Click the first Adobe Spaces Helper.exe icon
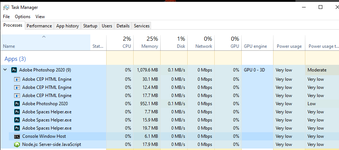This screenshot has height=150, width=339. [x=17, y=112]
